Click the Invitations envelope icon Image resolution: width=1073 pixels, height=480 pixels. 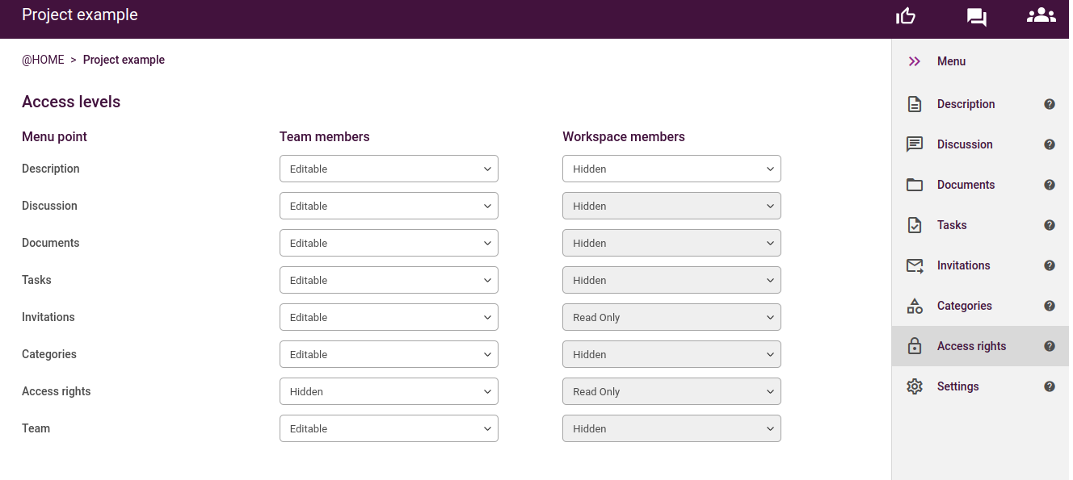915,265
